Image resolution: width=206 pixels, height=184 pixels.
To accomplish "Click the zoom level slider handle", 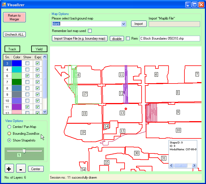I will point(24,151).
